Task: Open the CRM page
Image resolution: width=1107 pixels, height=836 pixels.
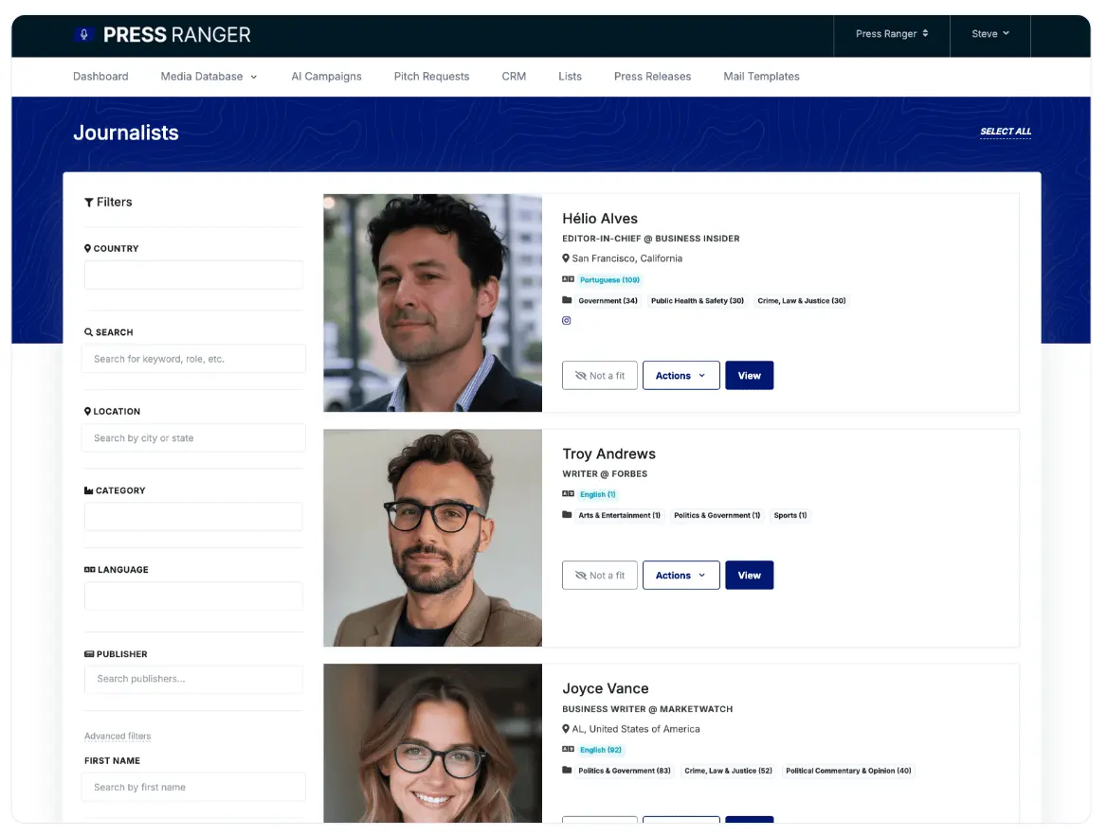Action: tap(514, 76)
